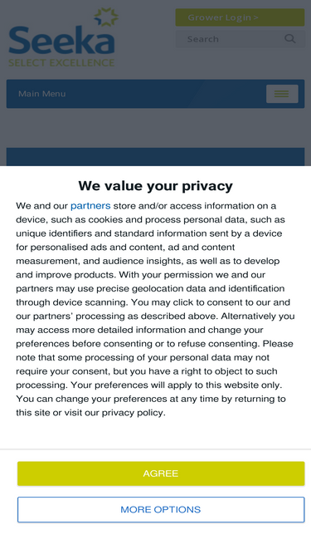311x554 pixels.
Task: Click the divider line above the AGREE button
Action: [x=156, y=449]
